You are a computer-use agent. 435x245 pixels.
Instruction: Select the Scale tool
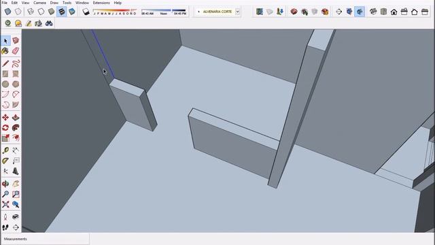(x=5, y=138)
